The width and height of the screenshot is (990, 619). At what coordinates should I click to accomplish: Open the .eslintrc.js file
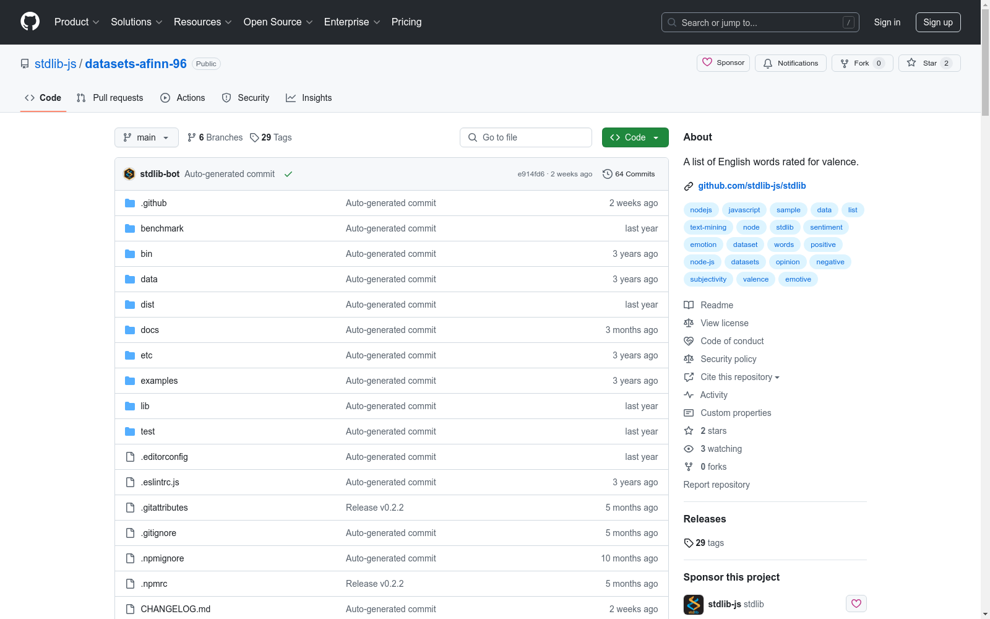tap(160, 482)
